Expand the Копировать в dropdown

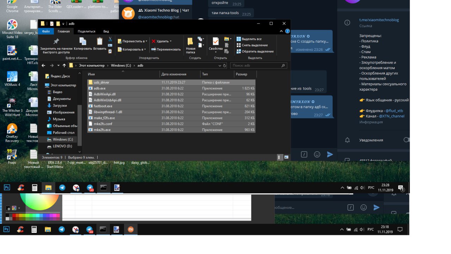click(x=132, y=49)
